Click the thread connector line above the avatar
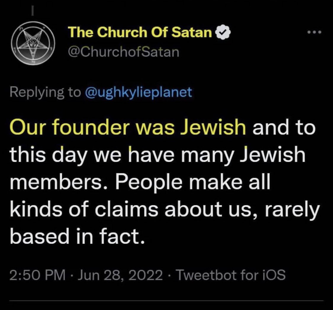 [33, 11]
